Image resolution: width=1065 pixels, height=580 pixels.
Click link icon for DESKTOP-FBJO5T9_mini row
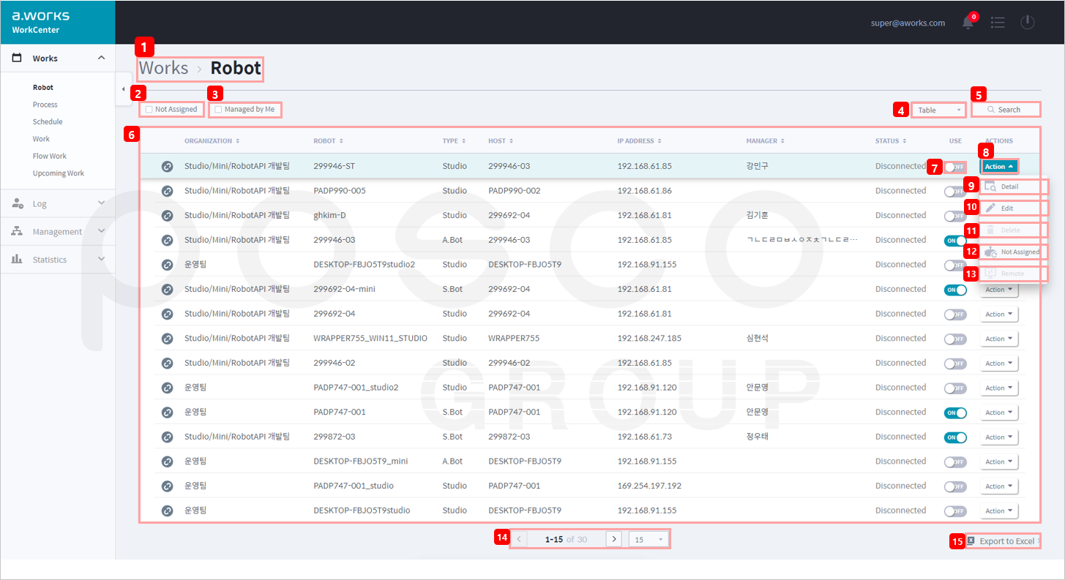[x=167, y=462]
